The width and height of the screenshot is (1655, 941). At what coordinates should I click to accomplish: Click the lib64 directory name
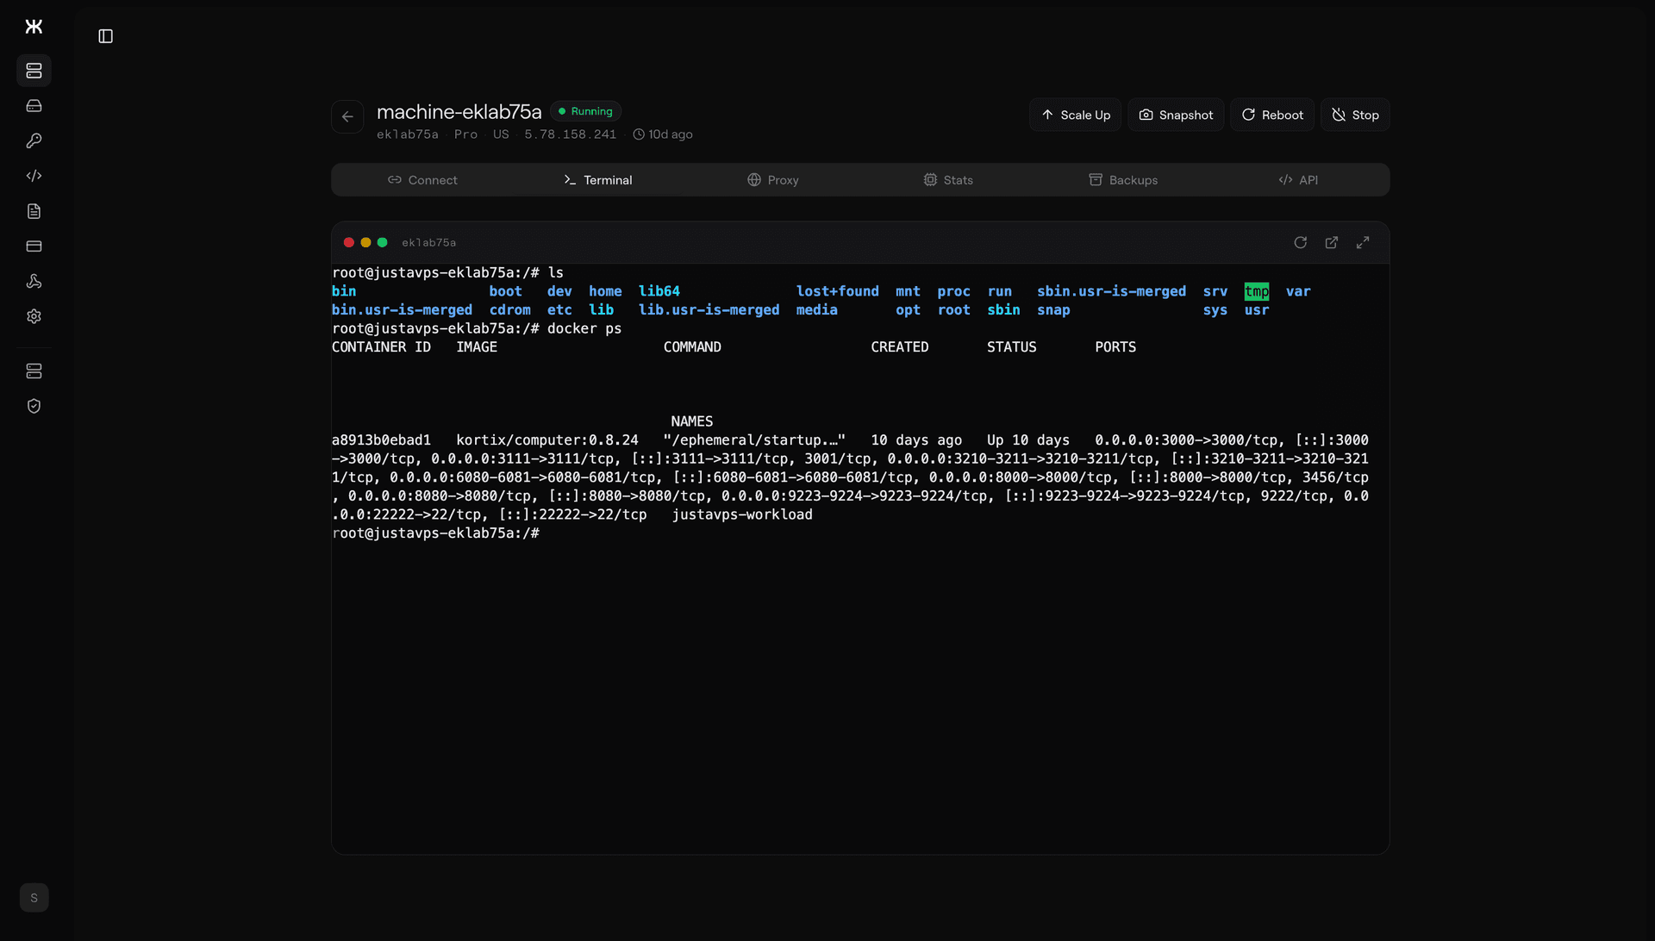pos(659,291)
